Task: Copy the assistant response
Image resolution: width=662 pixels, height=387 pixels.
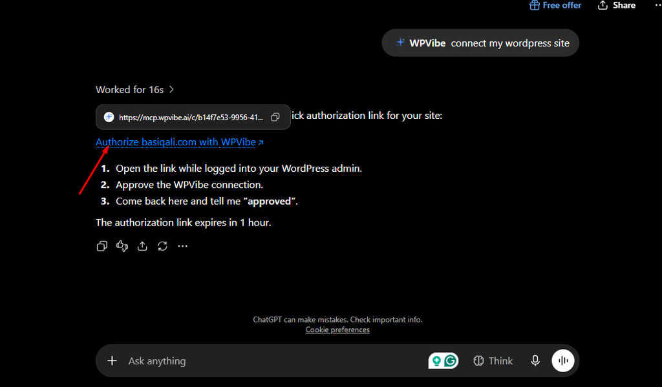Action: coord(101,246)
